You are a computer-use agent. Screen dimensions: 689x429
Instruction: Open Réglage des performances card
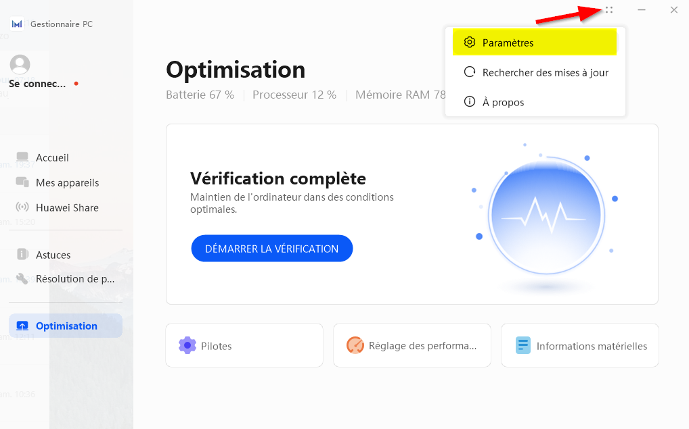(x=411, y=345)
